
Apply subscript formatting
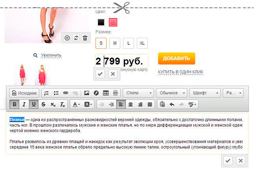click(x=53, y=104)
